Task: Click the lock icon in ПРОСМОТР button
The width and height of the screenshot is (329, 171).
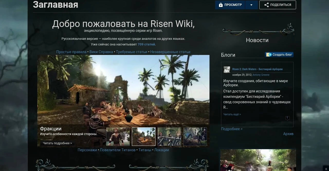Action: [x=221, y=5]
